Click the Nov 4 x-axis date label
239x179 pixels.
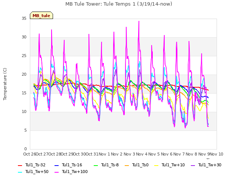click(x=142, y=154)
